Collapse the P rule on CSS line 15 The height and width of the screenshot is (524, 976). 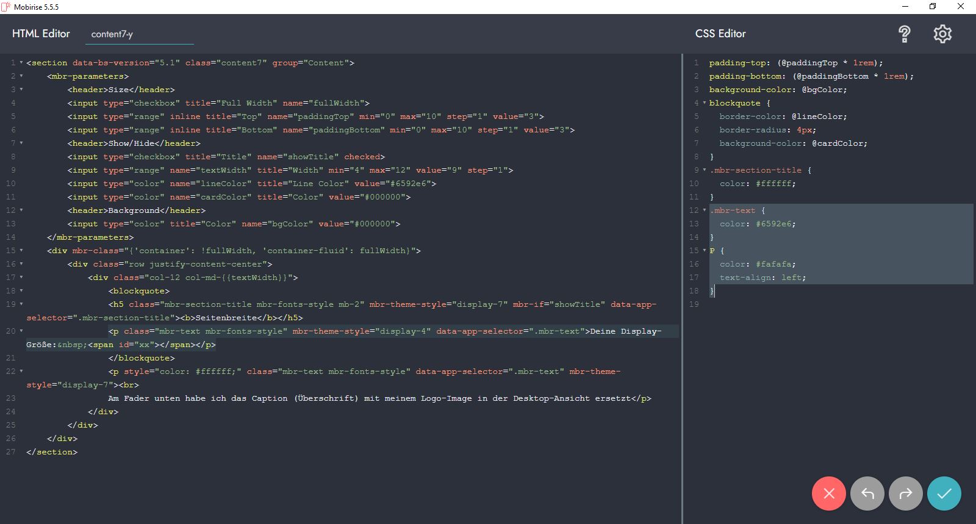click(x=705, y=251)
